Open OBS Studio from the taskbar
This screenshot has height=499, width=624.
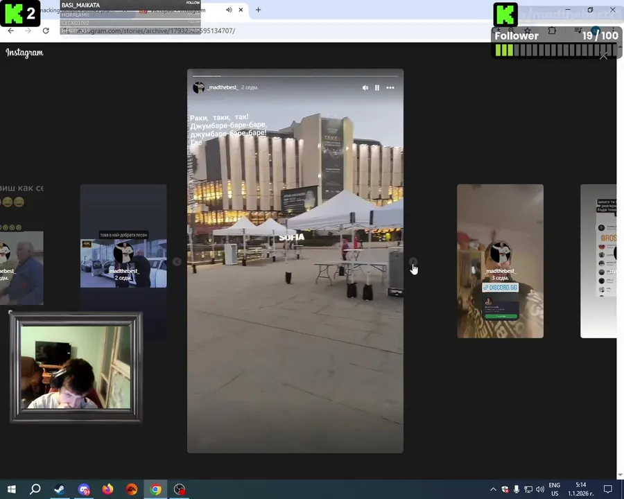coord(180,489)
